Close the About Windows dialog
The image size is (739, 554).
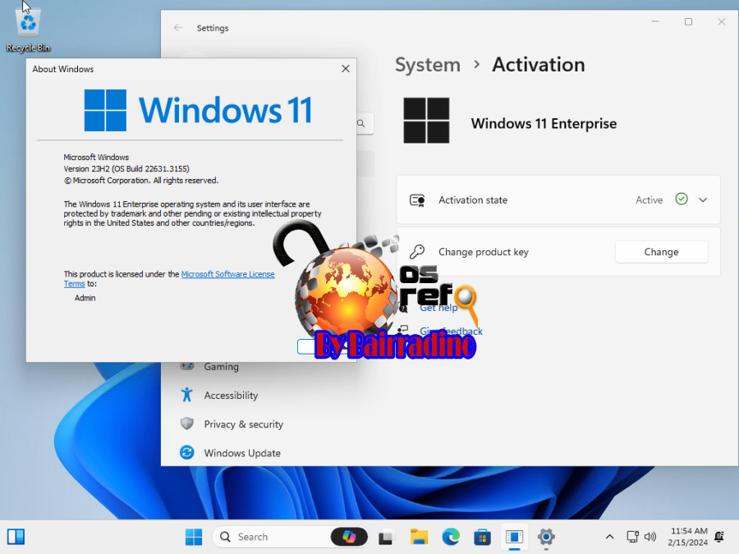click(346, 69)
